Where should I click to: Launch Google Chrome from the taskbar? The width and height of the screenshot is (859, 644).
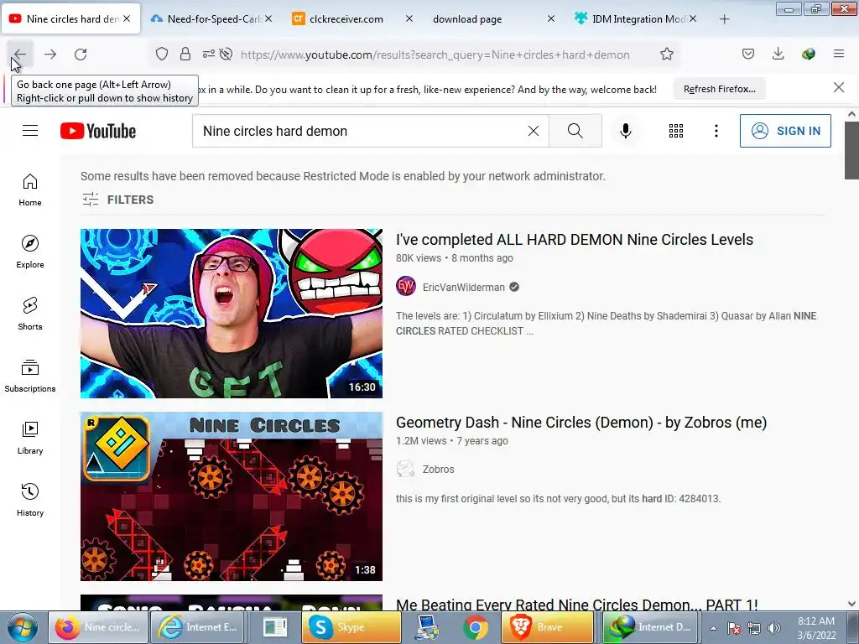click(x=476, y=627)
